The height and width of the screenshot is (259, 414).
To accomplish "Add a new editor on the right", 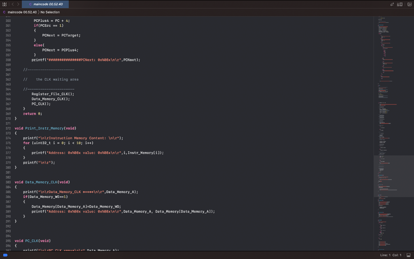I will point(410,4).
